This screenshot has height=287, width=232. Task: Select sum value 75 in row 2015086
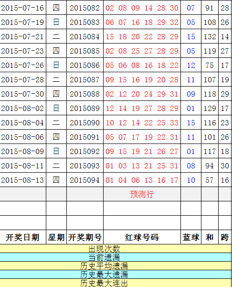(210, 66)
